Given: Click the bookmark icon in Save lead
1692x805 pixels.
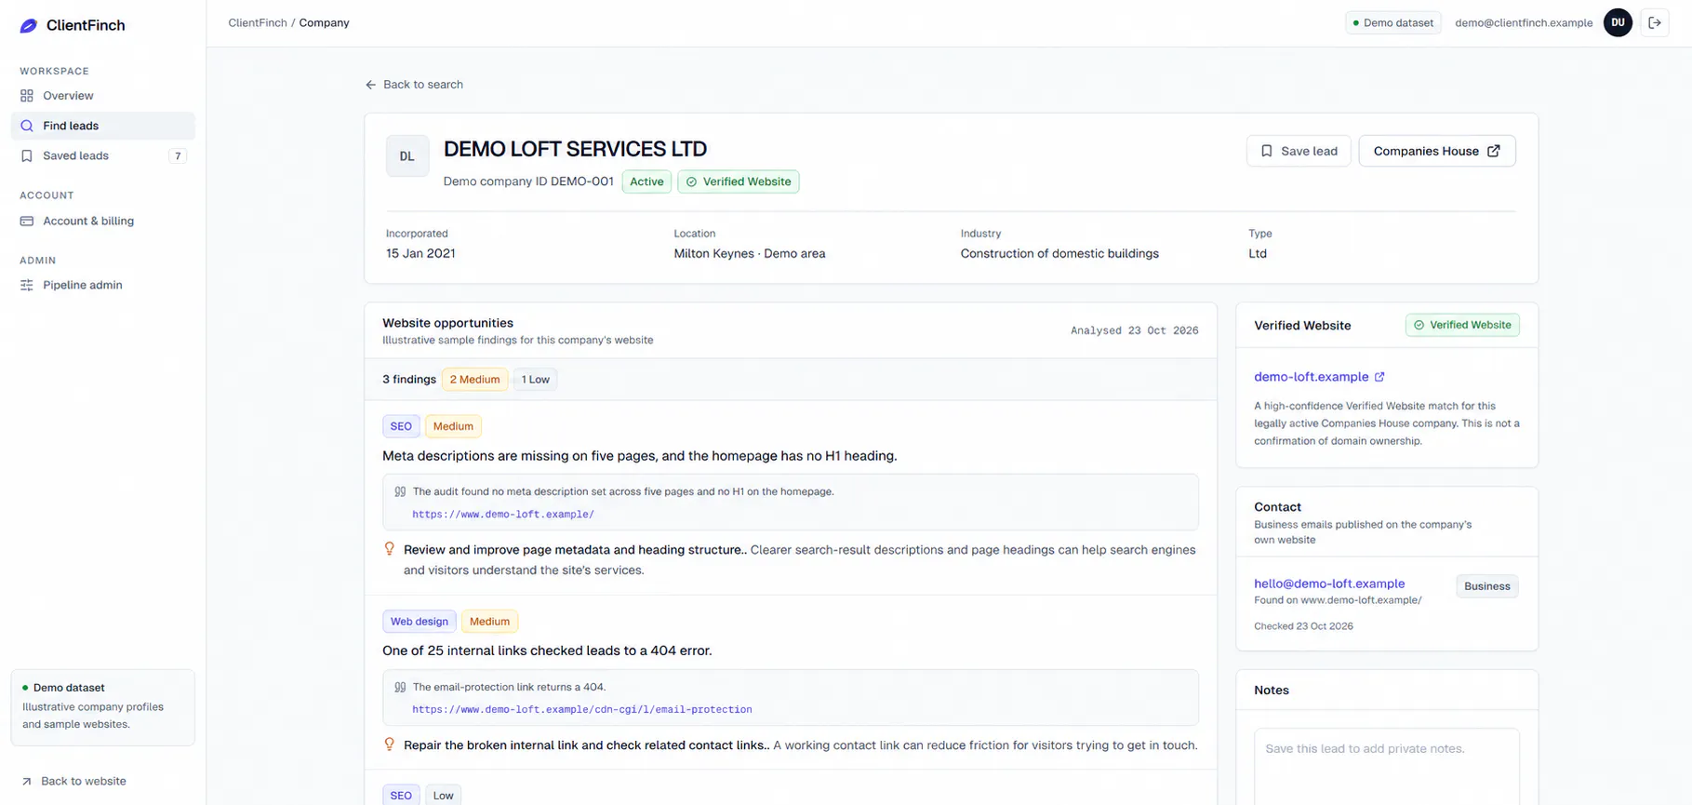Looking at the screenshot, I should [1266, 151].
